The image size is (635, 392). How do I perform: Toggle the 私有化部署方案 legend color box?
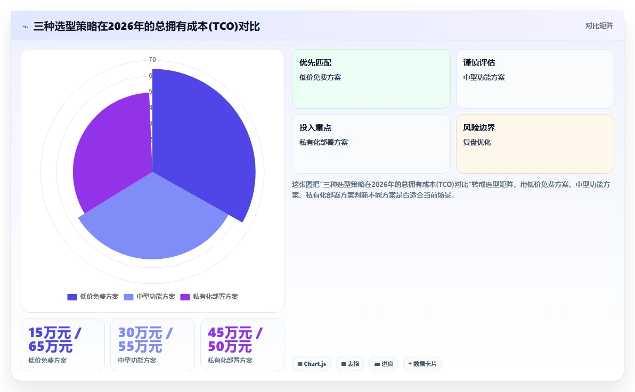(x=185, y=297)
